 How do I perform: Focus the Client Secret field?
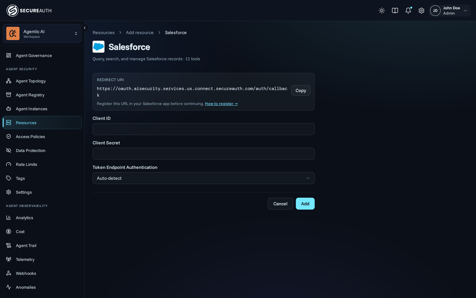pos(204,154)
